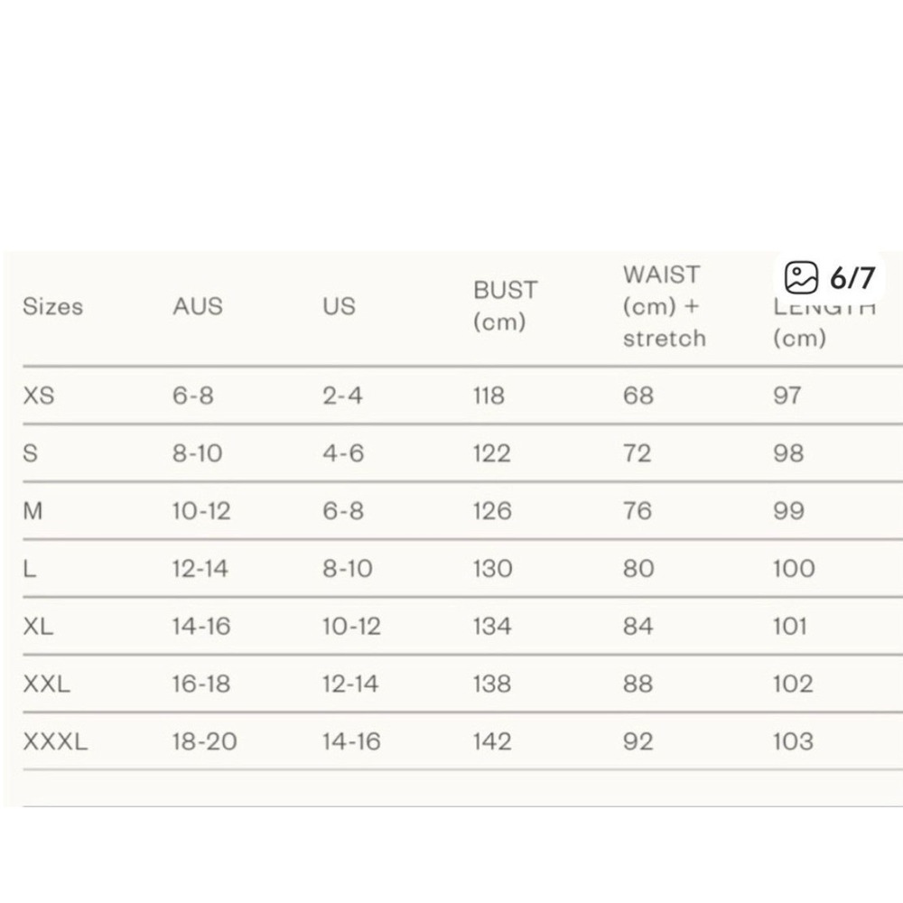Image resolution: width=903 pixels, height=903 pixels.
Task: Click the image gallery icon beside 6/7
Action: coord(801,277)
